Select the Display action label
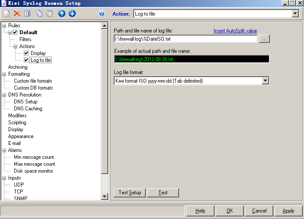Screen dimensions: 304x219 click(38, 53)
